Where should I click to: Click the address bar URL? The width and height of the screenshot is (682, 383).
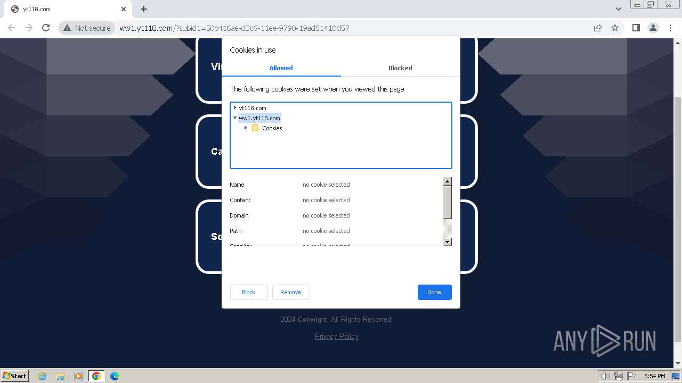(234, 28)
